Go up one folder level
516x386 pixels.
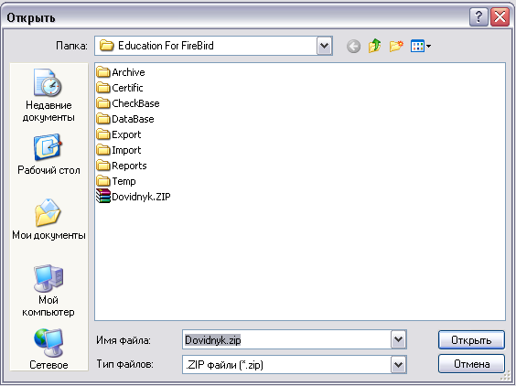tap(374, 46)
